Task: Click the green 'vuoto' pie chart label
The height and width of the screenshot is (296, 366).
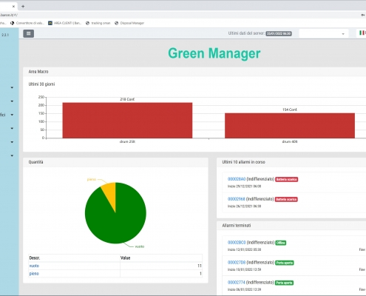Action: tap(140, 246)
